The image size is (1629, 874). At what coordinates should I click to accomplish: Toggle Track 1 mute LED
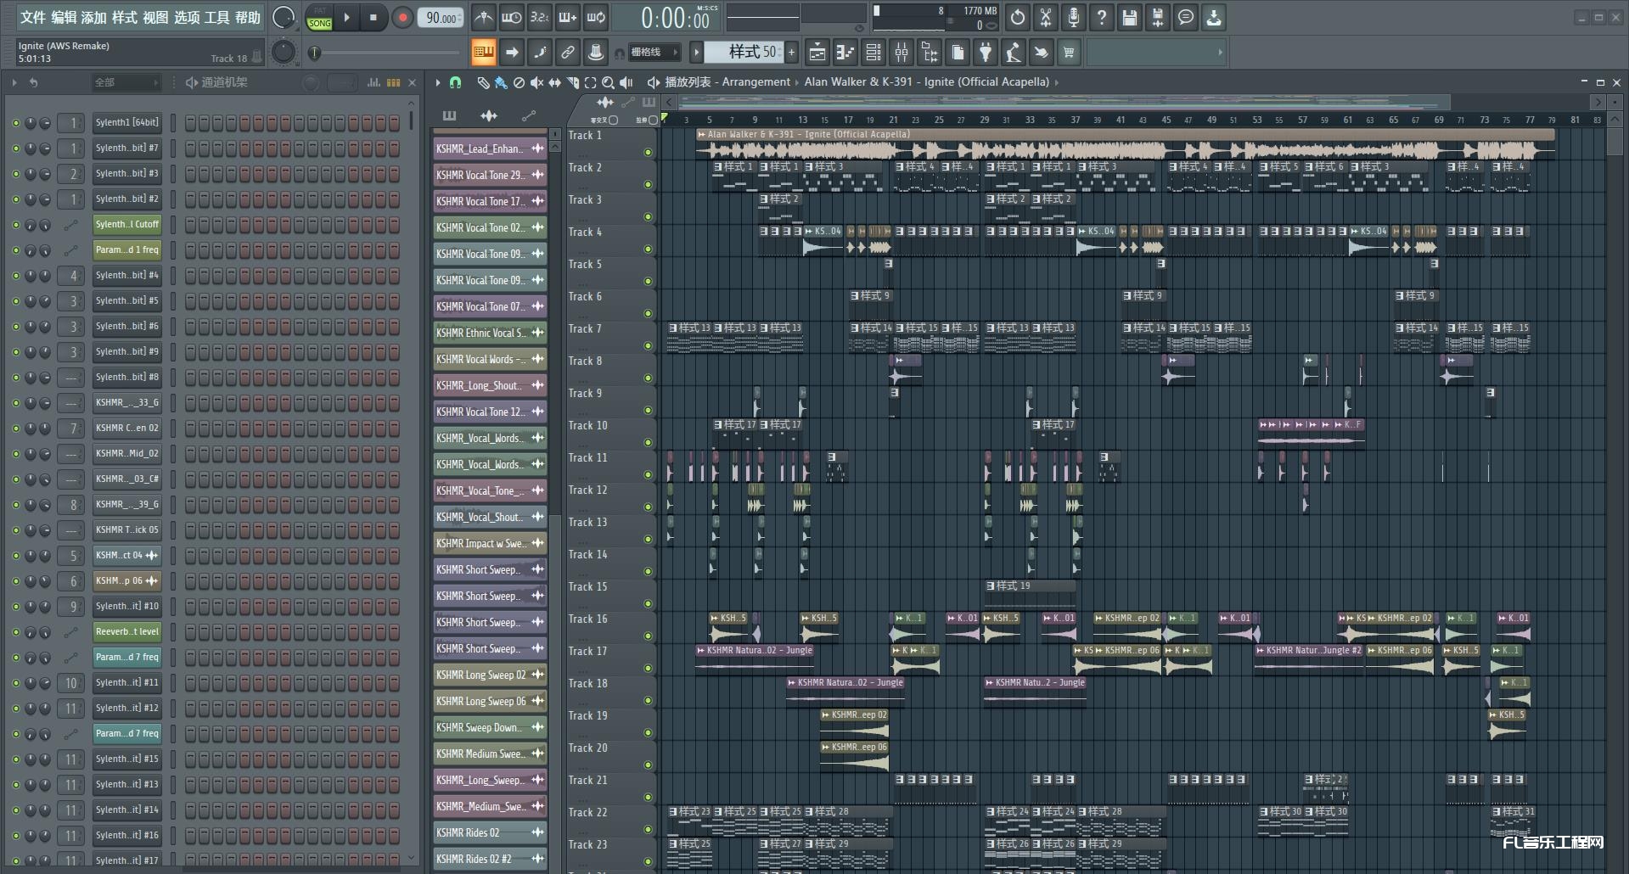[649, 153]
